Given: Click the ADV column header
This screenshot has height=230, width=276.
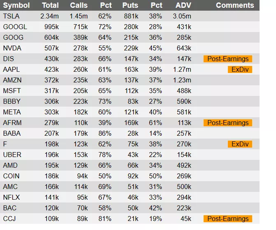Looking at the screenshot, I should 183,5.
